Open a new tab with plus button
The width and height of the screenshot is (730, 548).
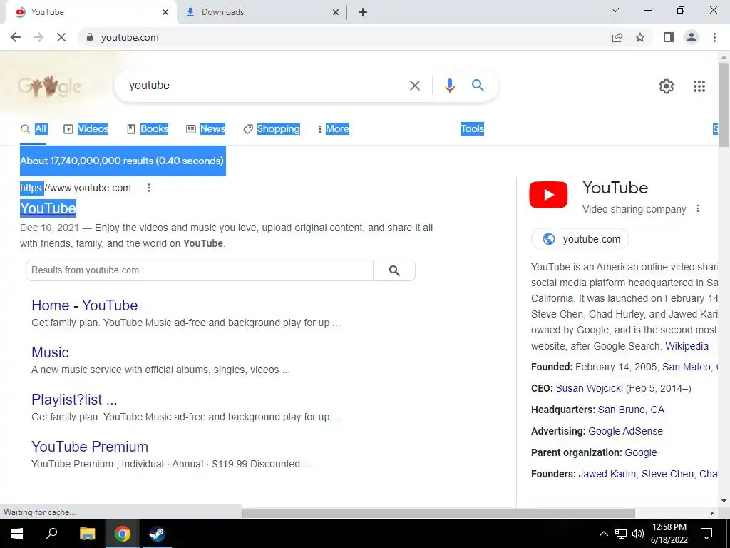363,12
